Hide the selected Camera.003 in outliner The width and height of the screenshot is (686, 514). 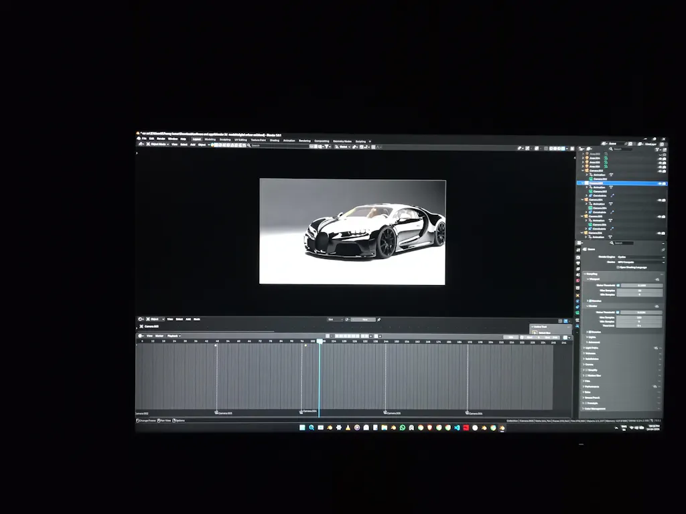click(660, 183)
